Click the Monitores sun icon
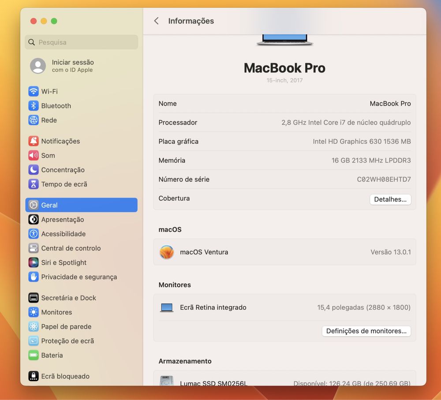This screenshot has width=441, height=400. tap(34, 312)
